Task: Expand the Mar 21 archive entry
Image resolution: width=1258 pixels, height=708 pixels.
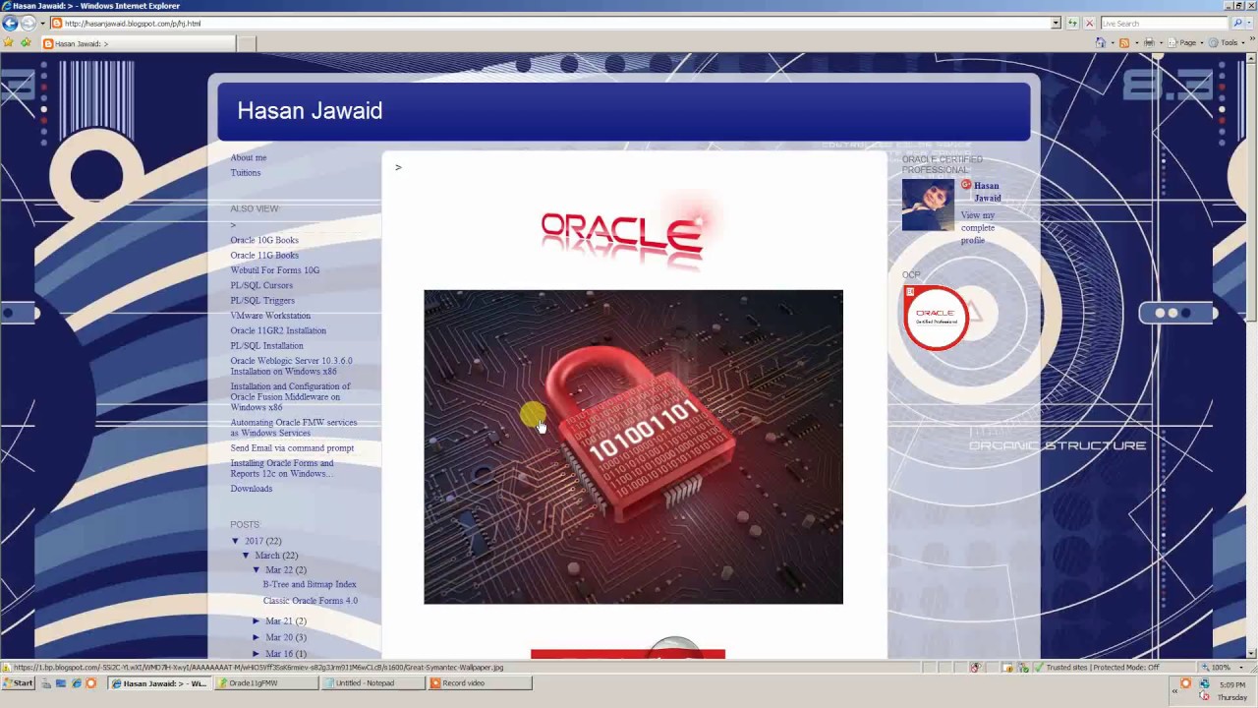Action: (257, 621)
